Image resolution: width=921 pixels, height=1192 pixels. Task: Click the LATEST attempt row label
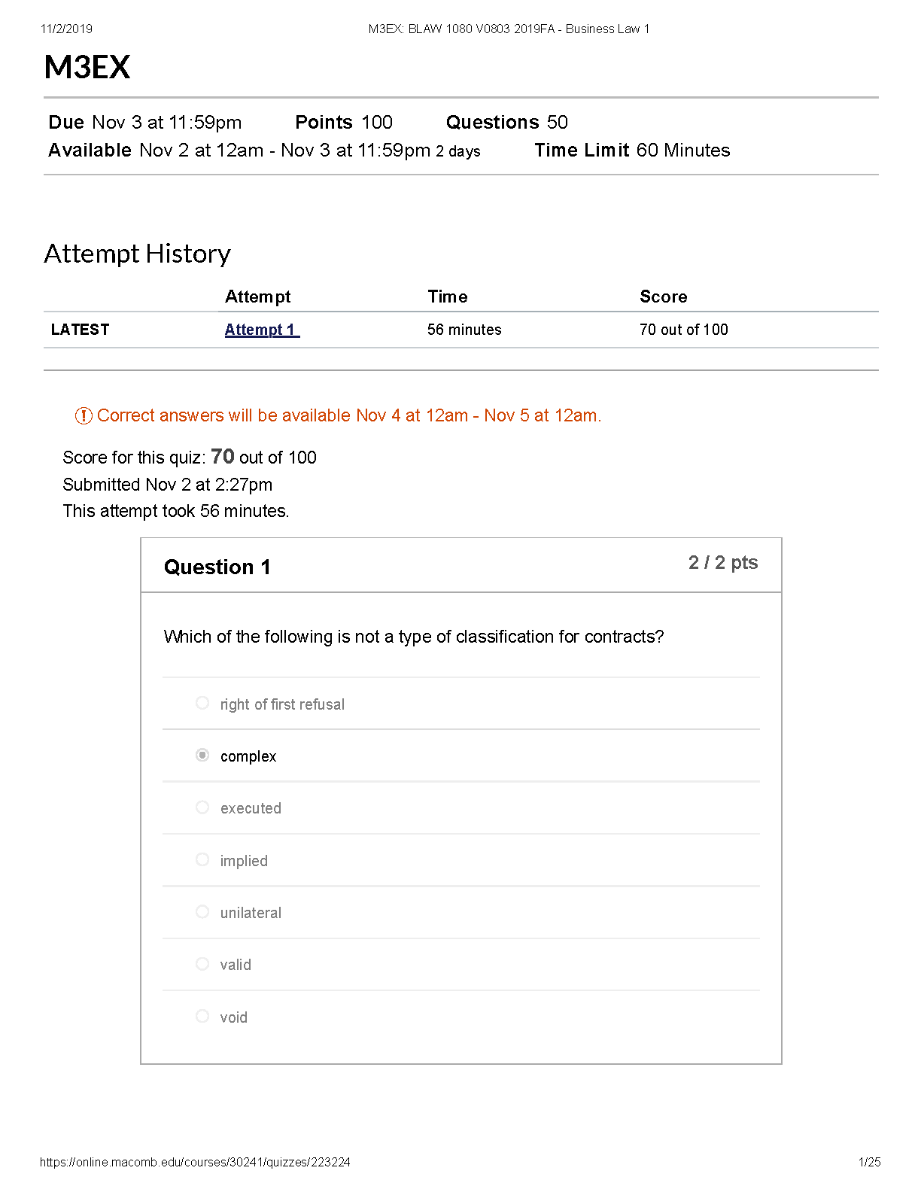tap(81, 330)
